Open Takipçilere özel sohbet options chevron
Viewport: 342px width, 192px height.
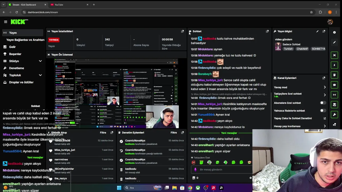tap(325, 95)
